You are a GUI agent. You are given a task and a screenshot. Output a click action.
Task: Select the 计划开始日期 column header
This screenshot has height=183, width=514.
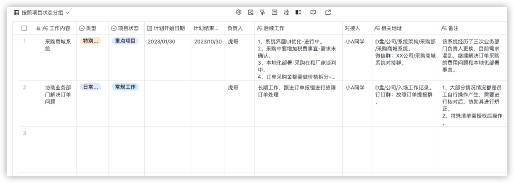[x=168, y=29]
